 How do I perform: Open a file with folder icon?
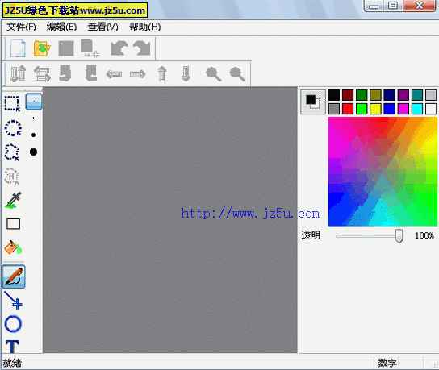coord(42,48)
